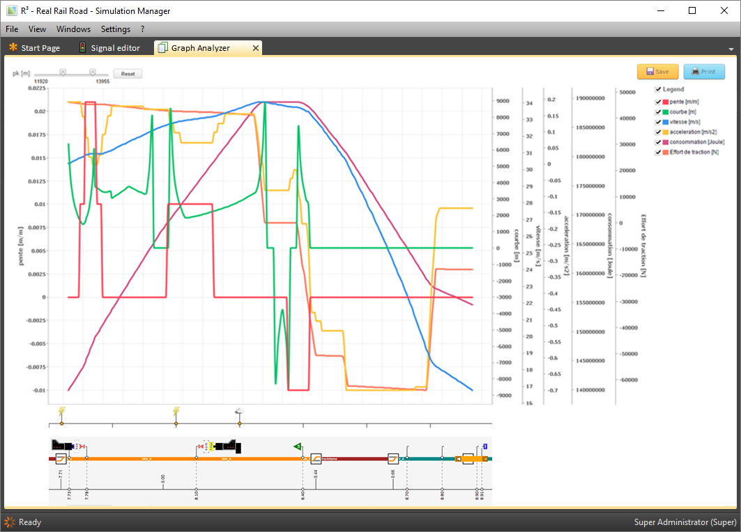This screenshot has height=532, width=741.
Task: Click the blue info marker at the track end
Action: [x=485, y=446]
